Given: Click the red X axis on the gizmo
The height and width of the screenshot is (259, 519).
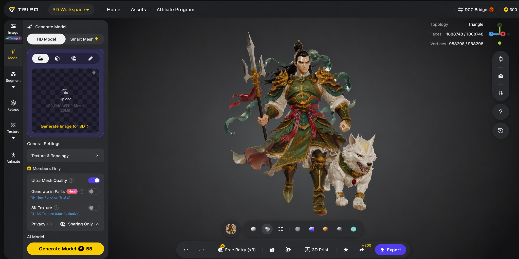Looking at the screenshot, I should (503, 34).
